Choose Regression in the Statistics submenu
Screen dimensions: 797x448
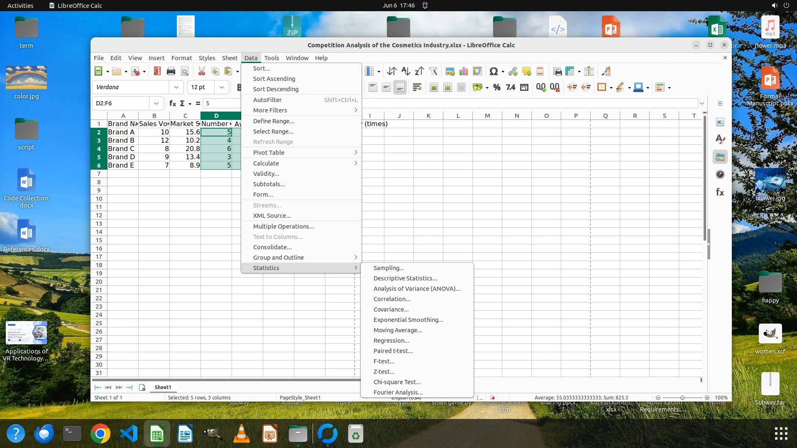pyautogui.click(x=391, y=341)
